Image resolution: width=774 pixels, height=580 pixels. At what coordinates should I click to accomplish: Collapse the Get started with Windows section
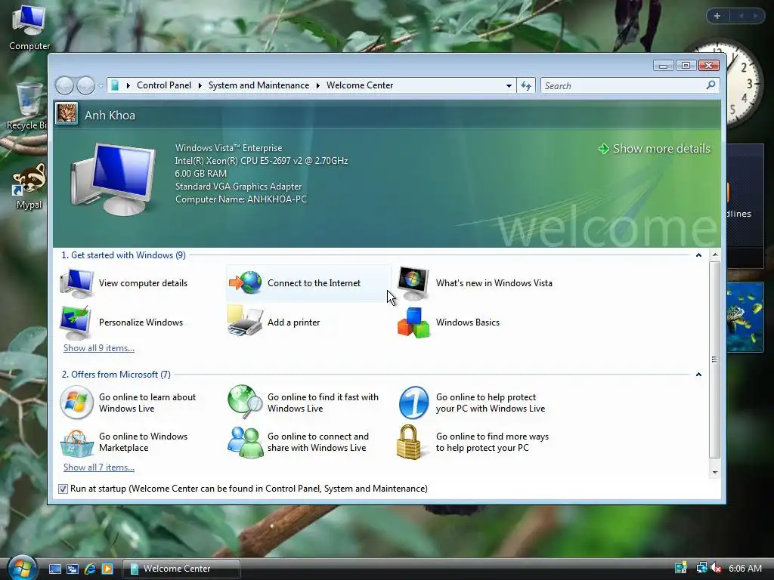point(698,255)
